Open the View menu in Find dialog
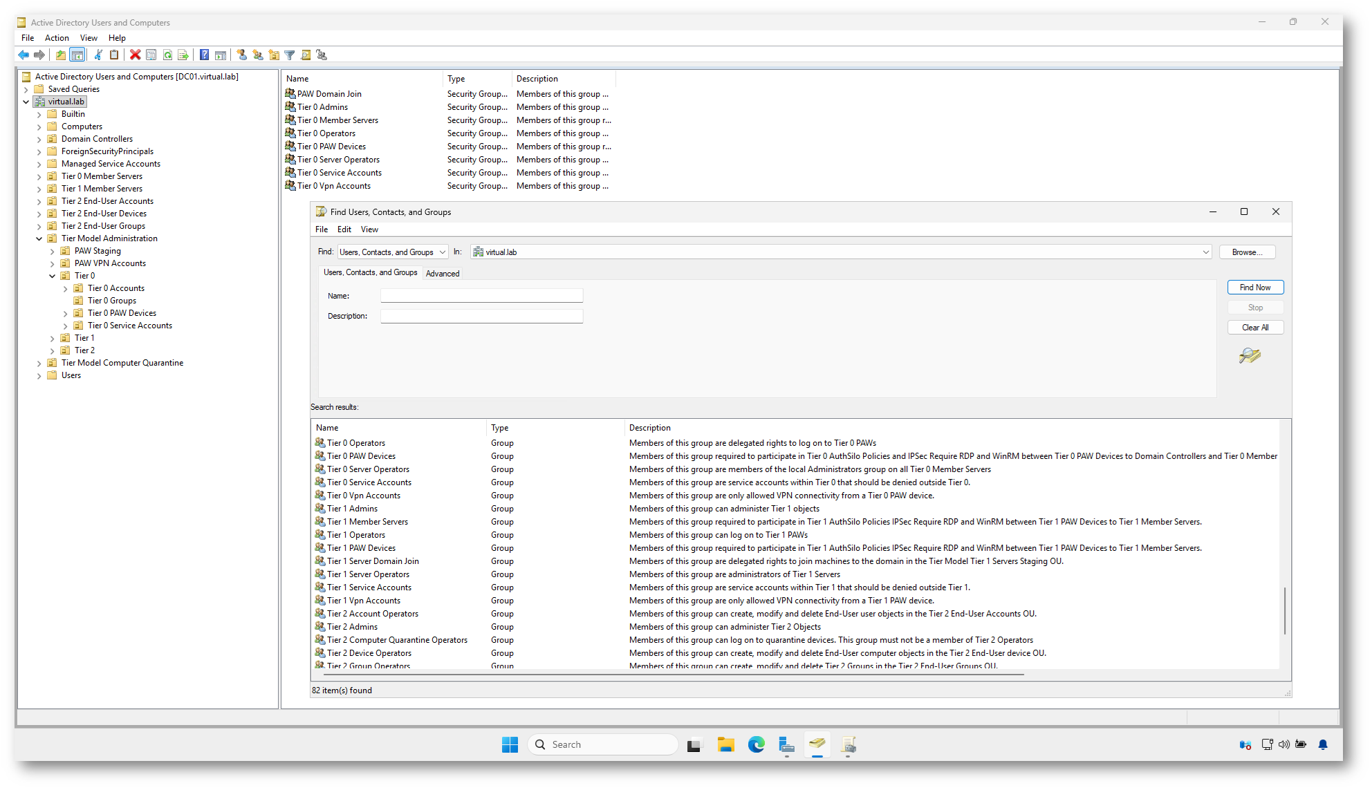 [369, 229]
